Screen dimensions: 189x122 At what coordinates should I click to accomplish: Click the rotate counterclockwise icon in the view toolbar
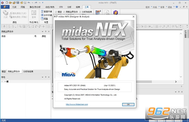[36, 26]
